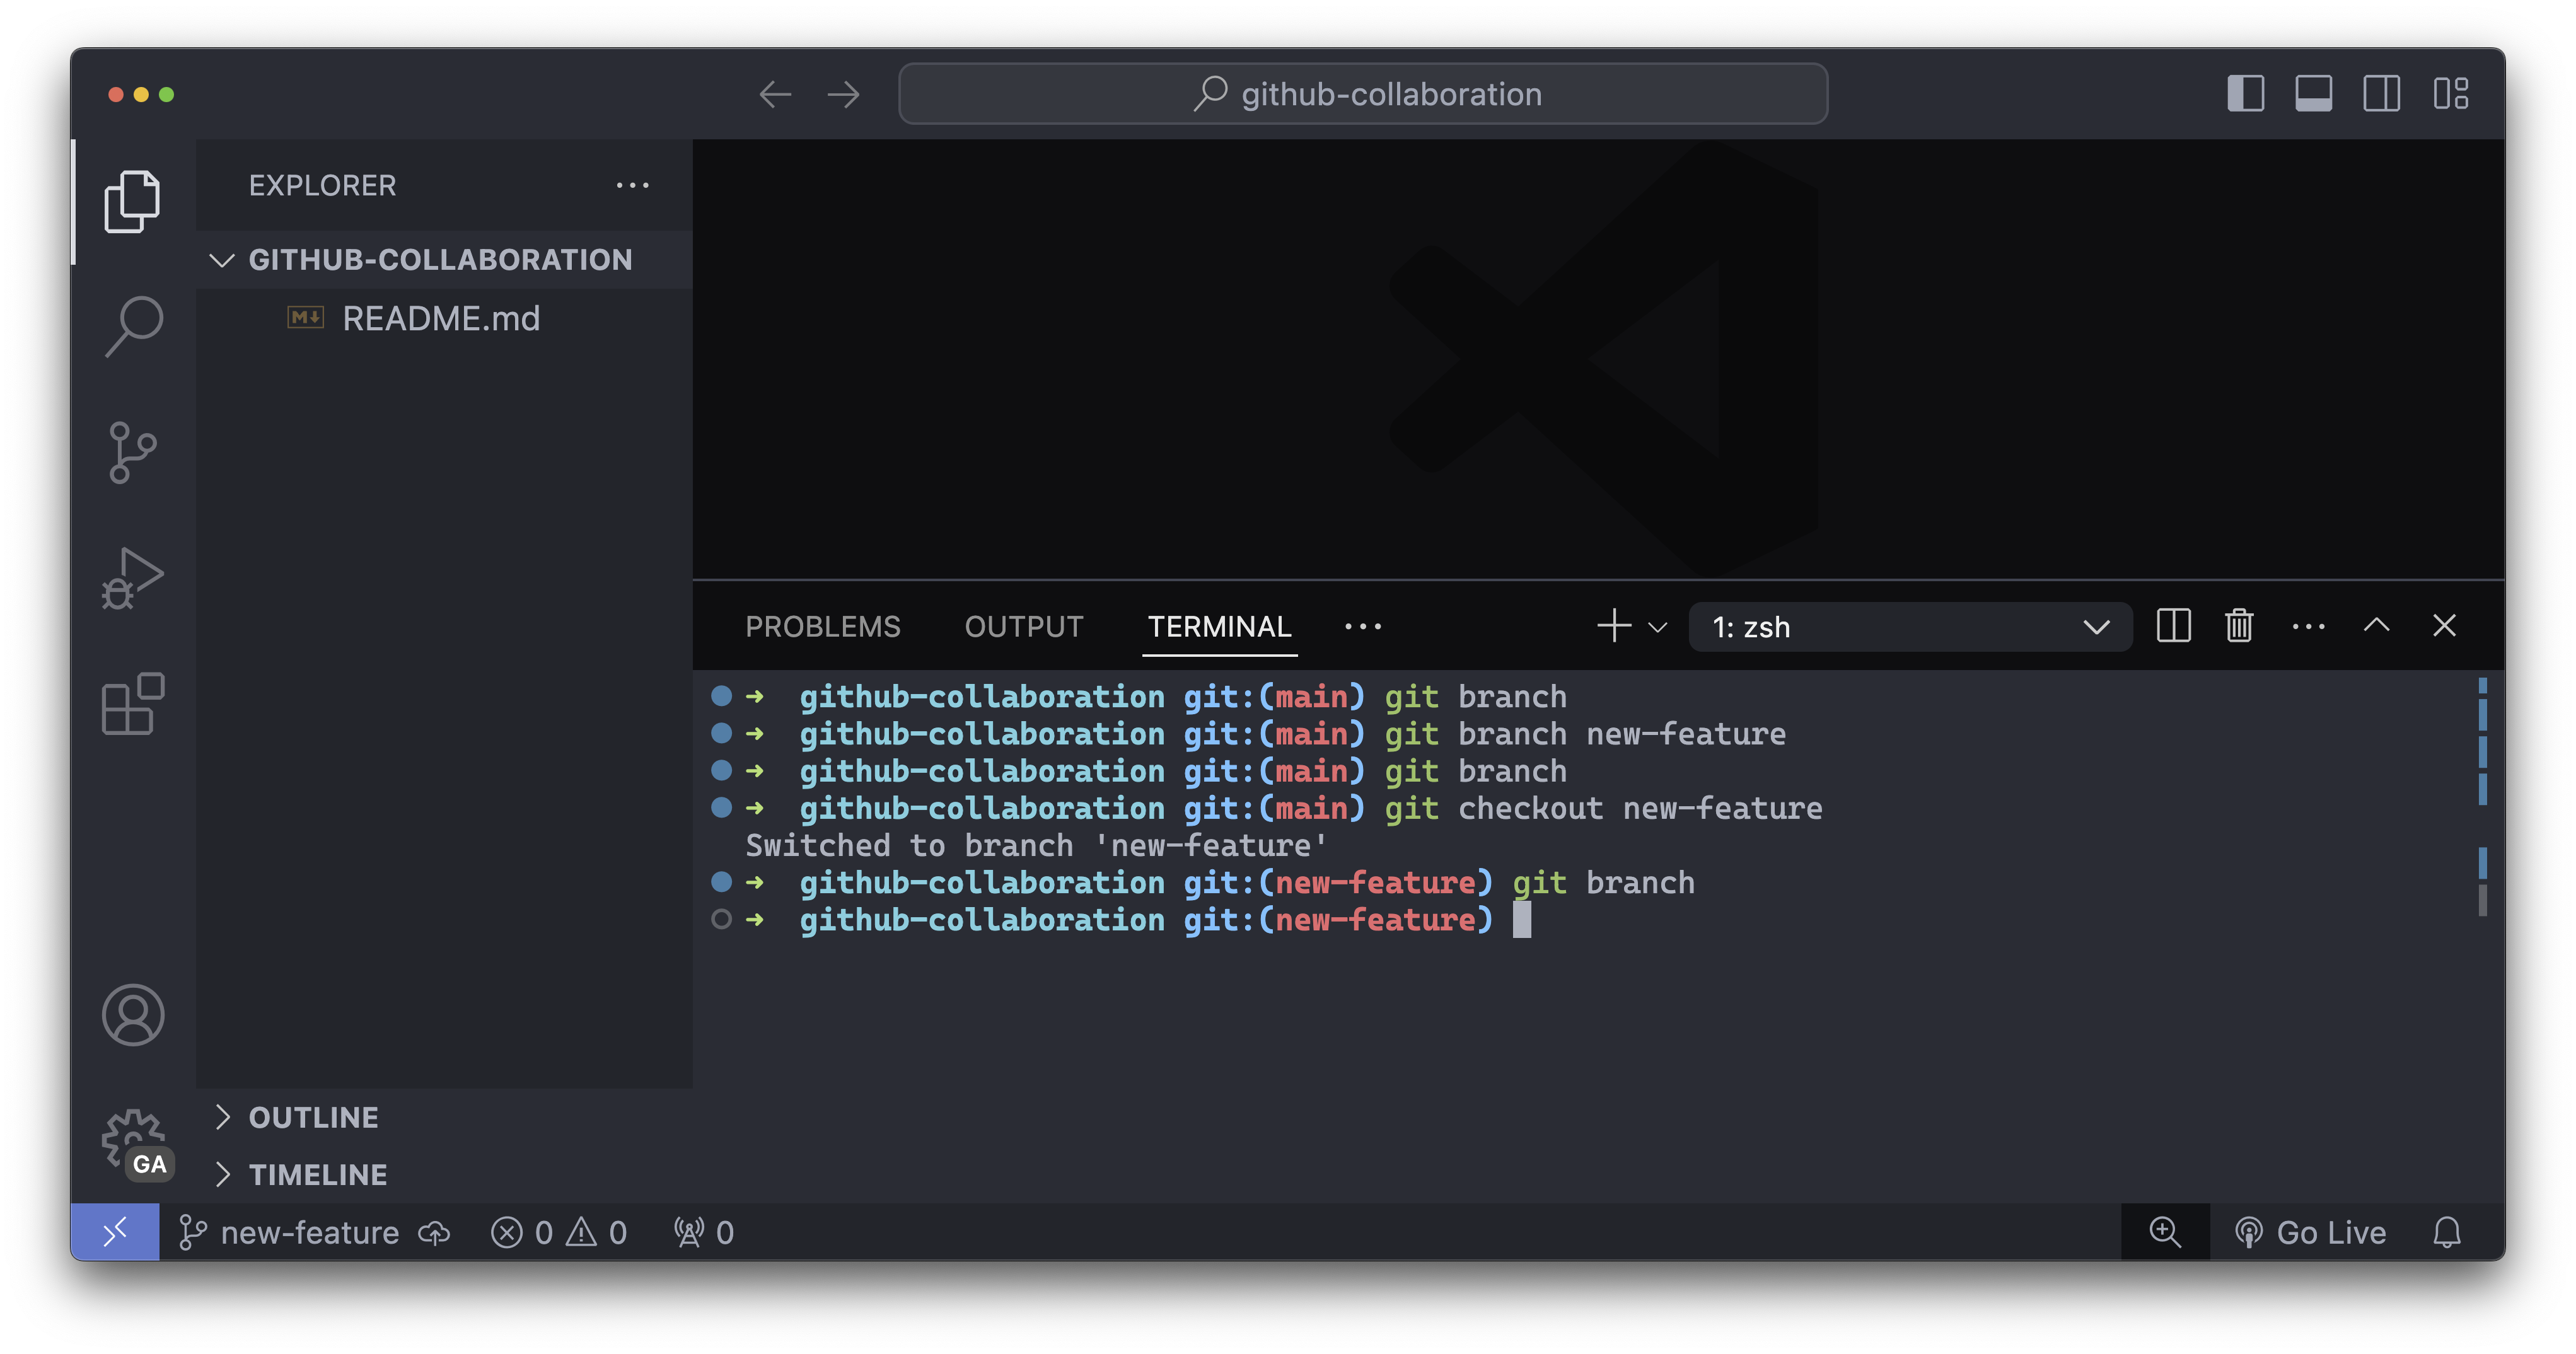Open the Search view in activity bar
This screenshot has width=2576, height=1354.
pyautogui.click(x=132, y=326)
